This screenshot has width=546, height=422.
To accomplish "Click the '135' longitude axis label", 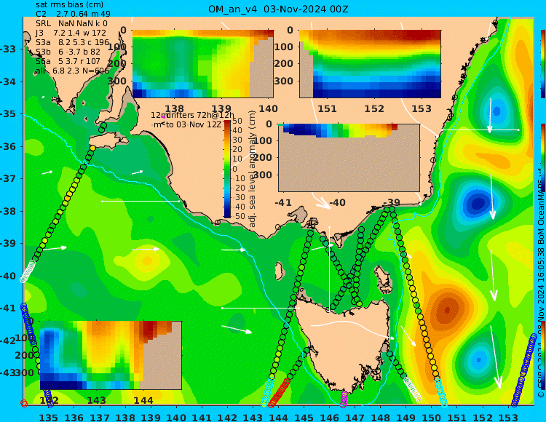I will (48, 417).
